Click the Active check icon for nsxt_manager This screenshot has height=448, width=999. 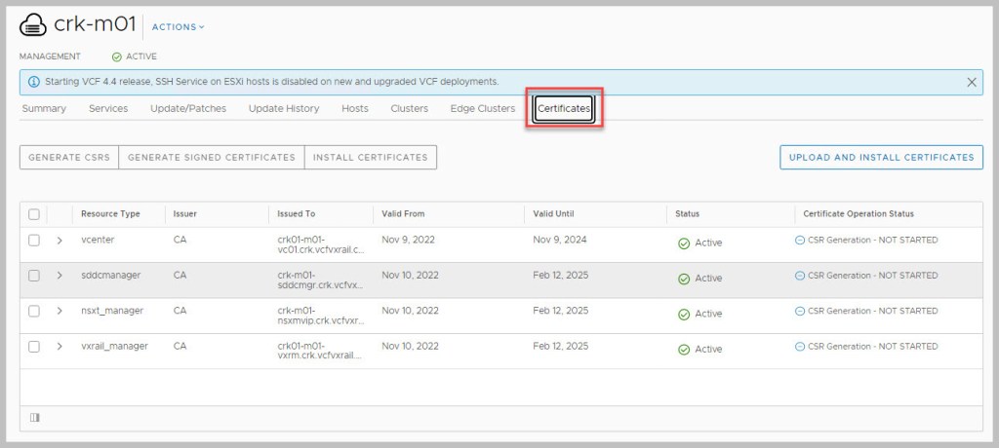click(684, 314)
